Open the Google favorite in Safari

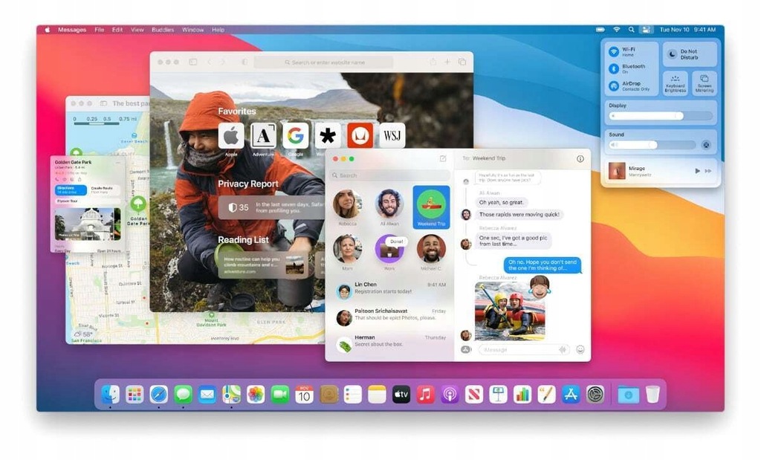point(295,135)
